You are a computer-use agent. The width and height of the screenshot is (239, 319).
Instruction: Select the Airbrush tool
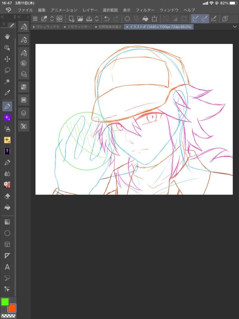point(7,129)
